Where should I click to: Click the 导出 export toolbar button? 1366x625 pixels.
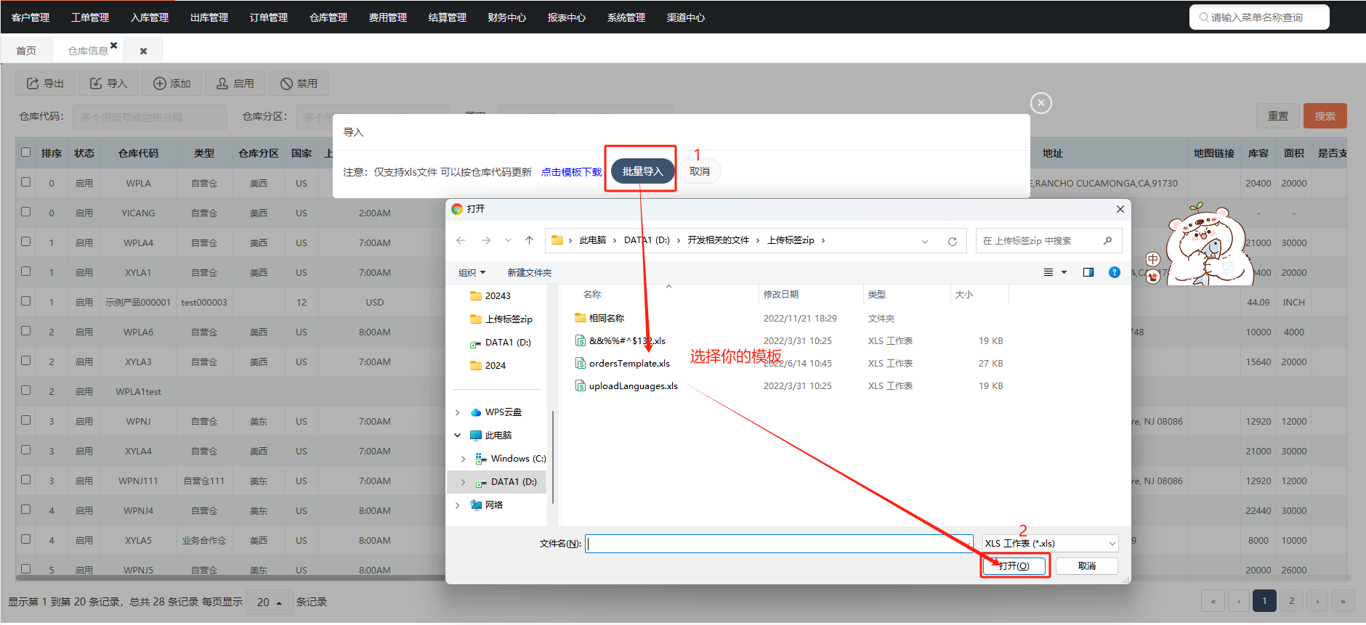pyautogui.click(x=45, y=83)
